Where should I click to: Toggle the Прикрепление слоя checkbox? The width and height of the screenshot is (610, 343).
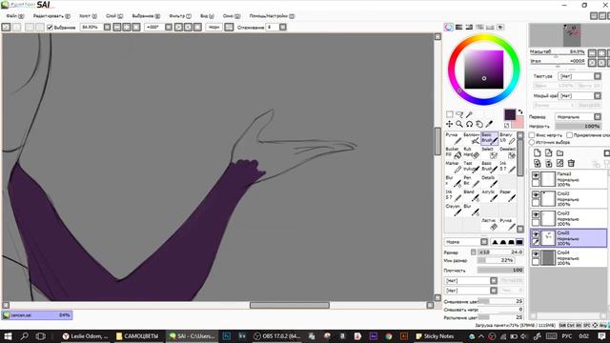tap(570, 135)
